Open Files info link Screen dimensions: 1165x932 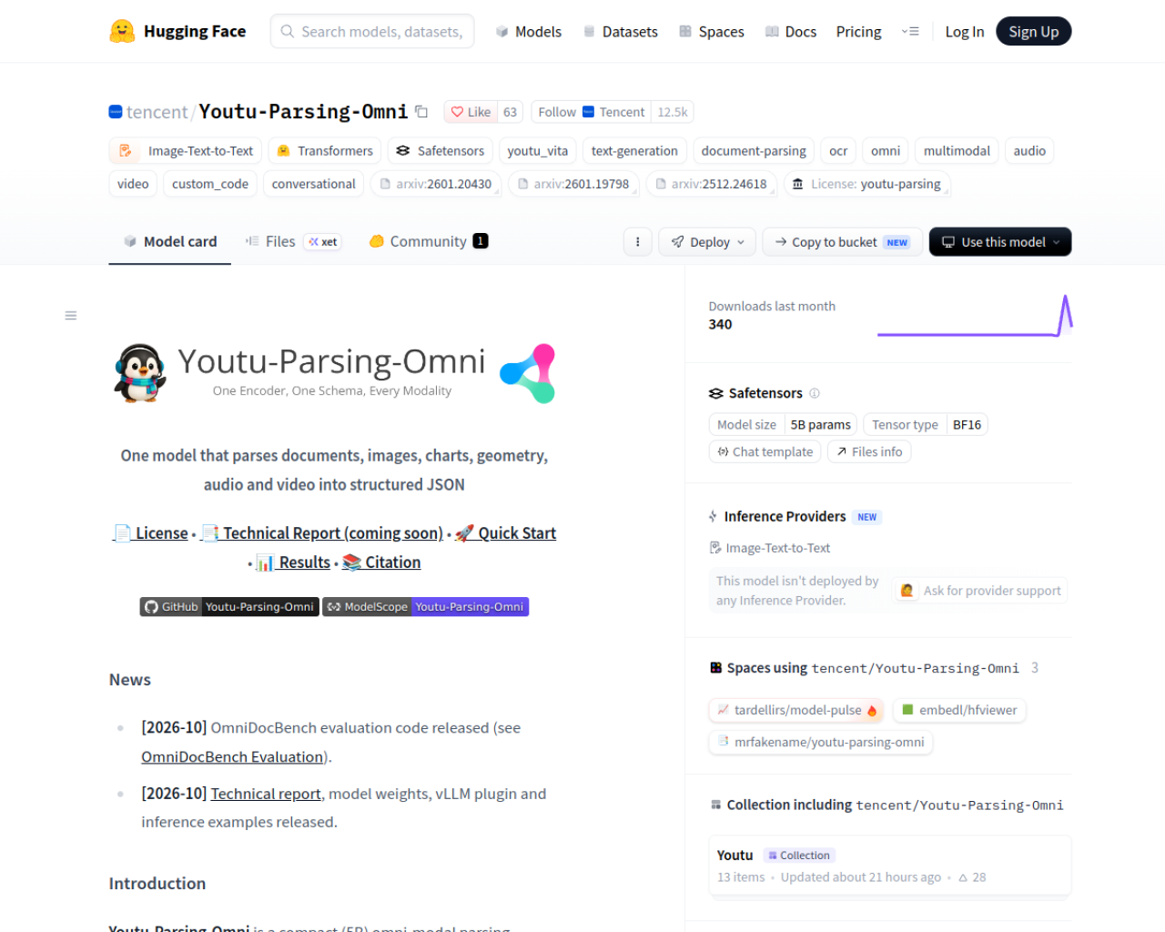869,451
